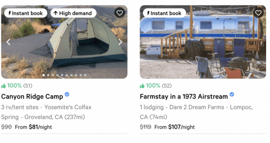Click From $81/night price
This screenshot has width=270, height=143.
tap(34, 127)
